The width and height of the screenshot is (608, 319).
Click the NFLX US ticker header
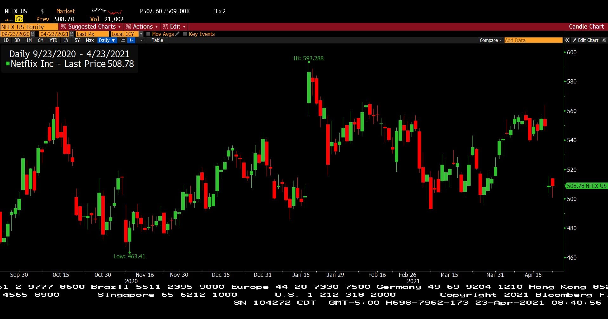[x=16, y=11]
